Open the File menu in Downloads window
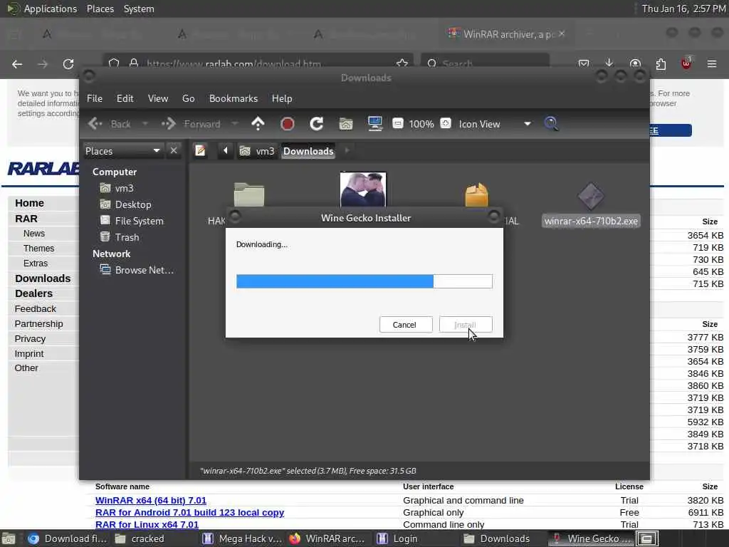This screenshot has height=547, width=729. 95,98
